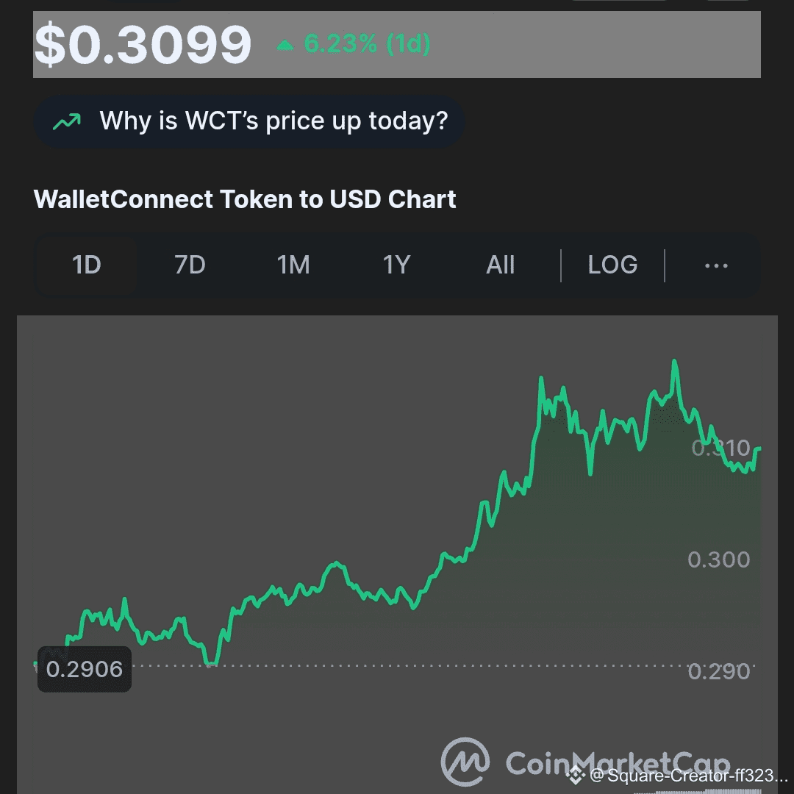Select the 1D chart timeframe
Viewport: 794px width, 794px height.
click(x=87, y=265)
